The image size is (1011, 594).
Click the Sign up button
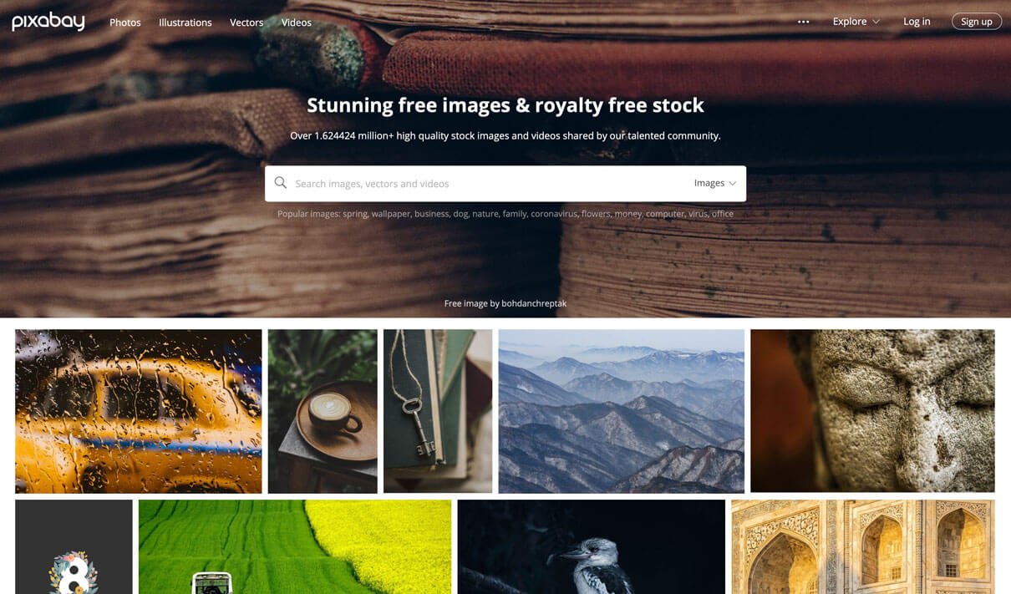(977, 22)
